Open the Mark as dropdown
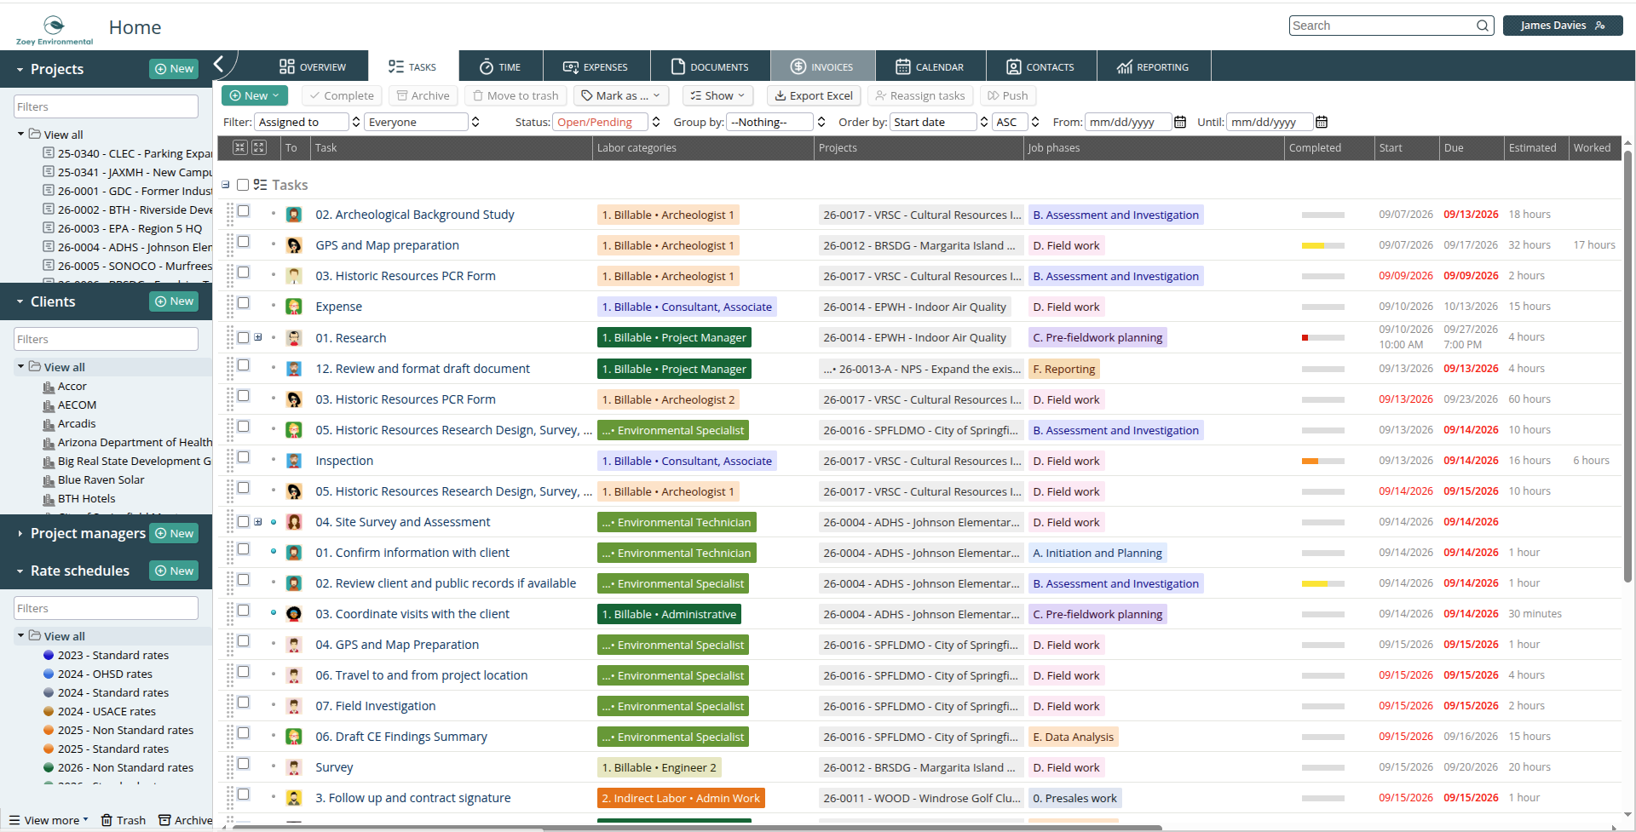Image resolution: width=1636 pixels, height=832 pixels. tap(621, 95)
